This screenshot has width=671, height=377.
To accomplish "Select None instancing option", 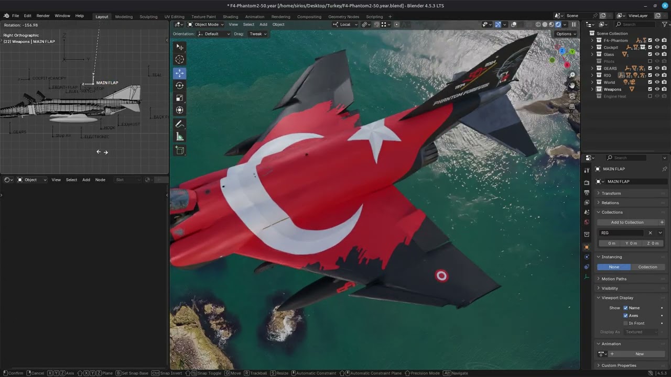I will [x=614, y=267].
